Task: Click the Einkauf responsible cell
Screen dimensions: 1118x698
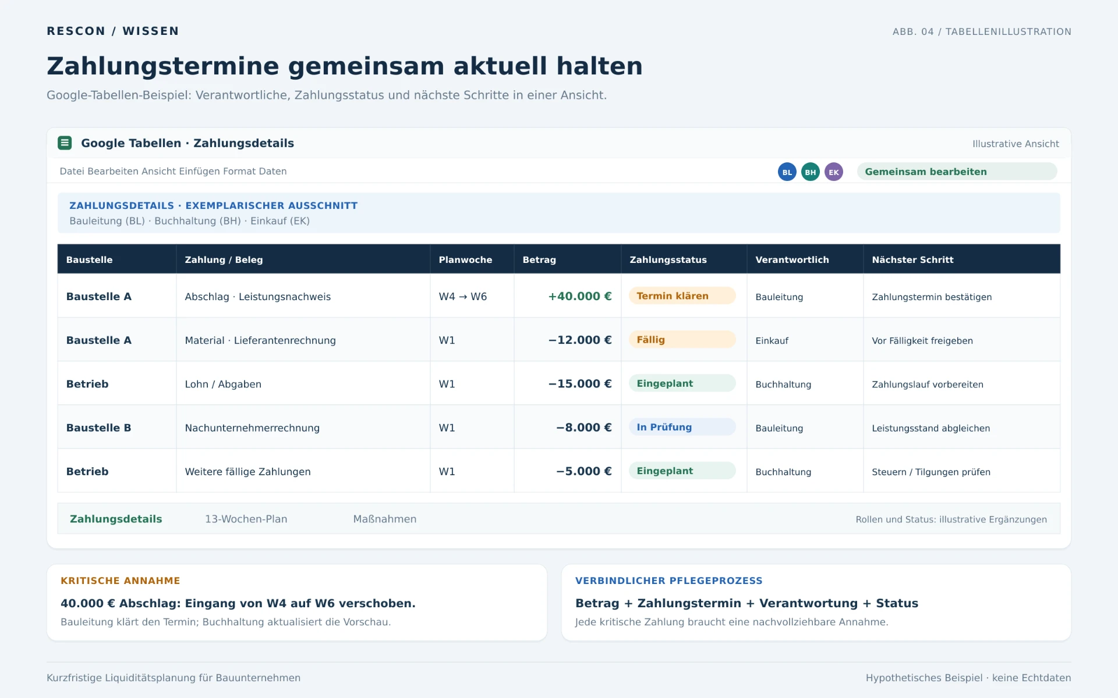Action: pyautogui.click(x=805, y=340)
